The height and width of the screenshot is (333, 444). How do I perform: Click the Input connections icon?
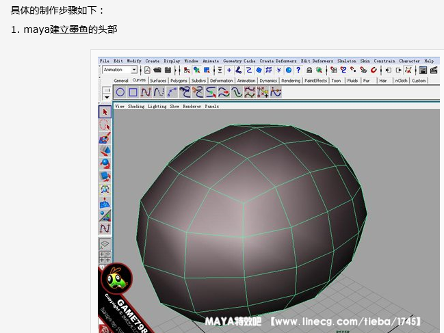tap(389, 70)
